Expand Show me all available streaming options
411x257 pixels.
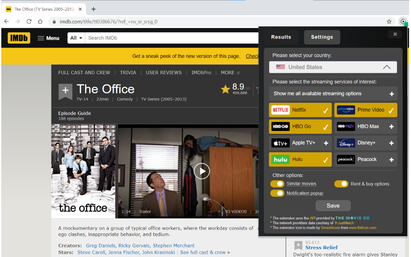(x=333, y=93)
